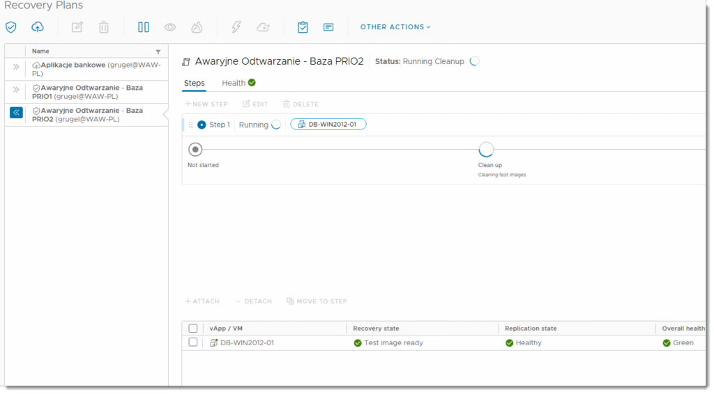Click the DB-WIN2012-01 tag in Step 1

(328, 125)
